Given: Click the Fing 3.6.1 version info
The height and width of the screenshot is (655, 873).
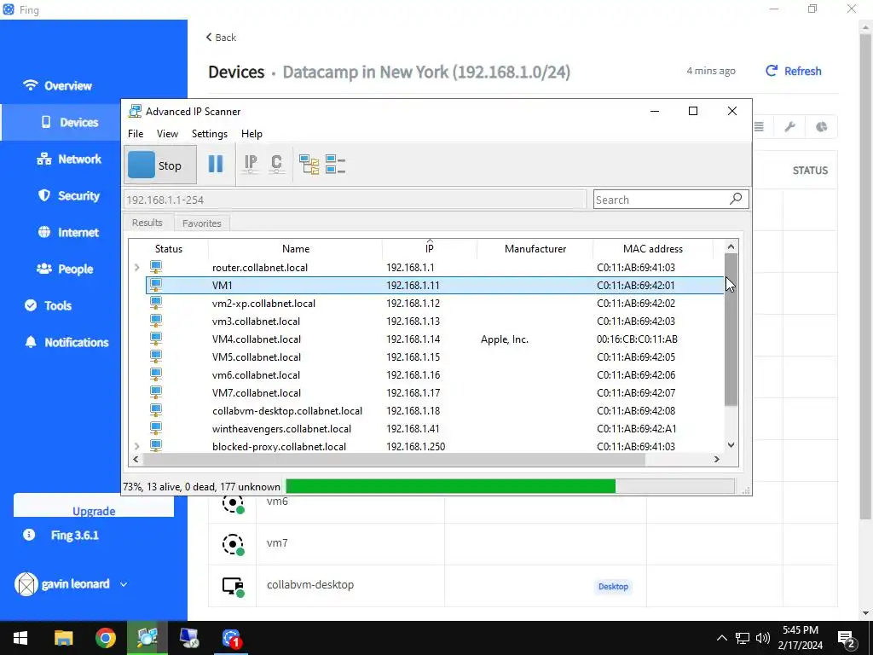Looking at the screenshot, I should pos(61,536).
